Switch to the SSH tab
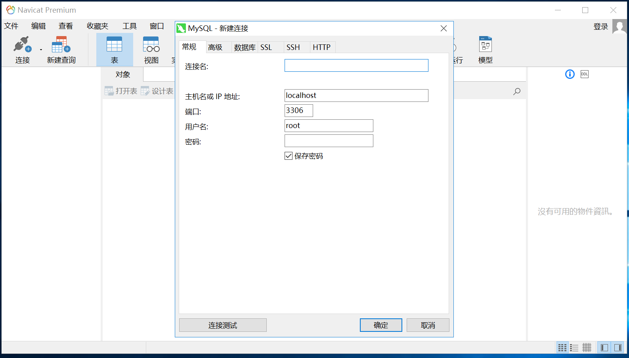 click(296, 47)
